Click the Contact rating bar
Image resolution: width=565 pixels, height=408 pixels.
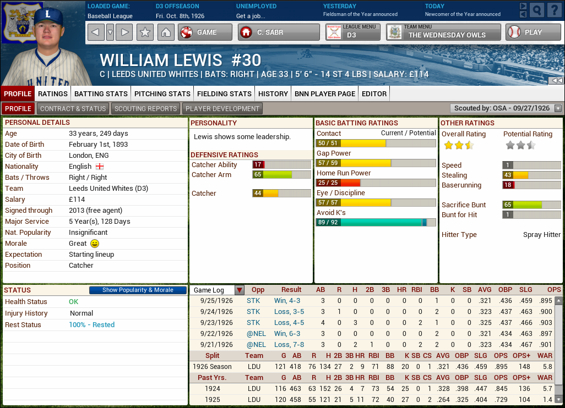coord(376,143)
